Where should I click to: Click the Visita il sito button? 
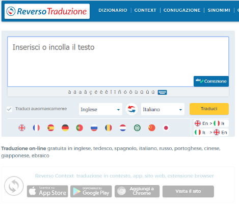click(188, 191)
